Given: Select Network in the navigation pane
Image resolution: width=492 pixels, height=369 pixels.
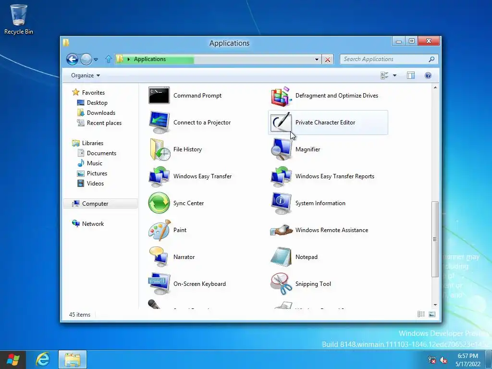Looking at the screenshot, I should point(93,224).
